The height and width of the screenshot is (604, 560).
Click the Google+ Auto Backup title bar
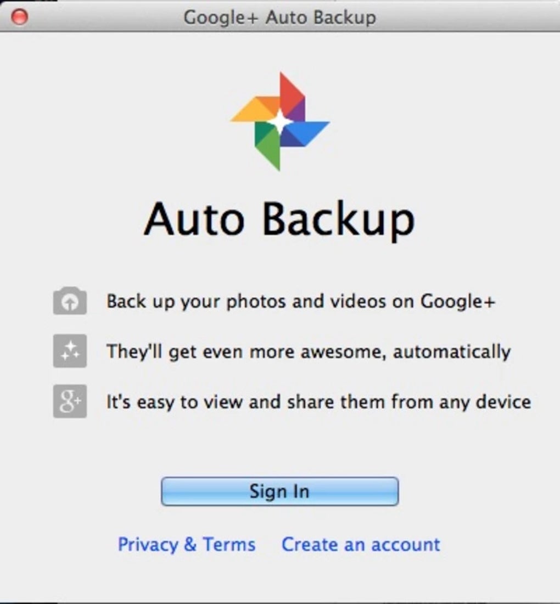tap(280, 17)
